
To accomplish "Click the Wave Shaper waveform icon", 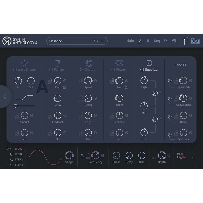I will pos(24,63).
